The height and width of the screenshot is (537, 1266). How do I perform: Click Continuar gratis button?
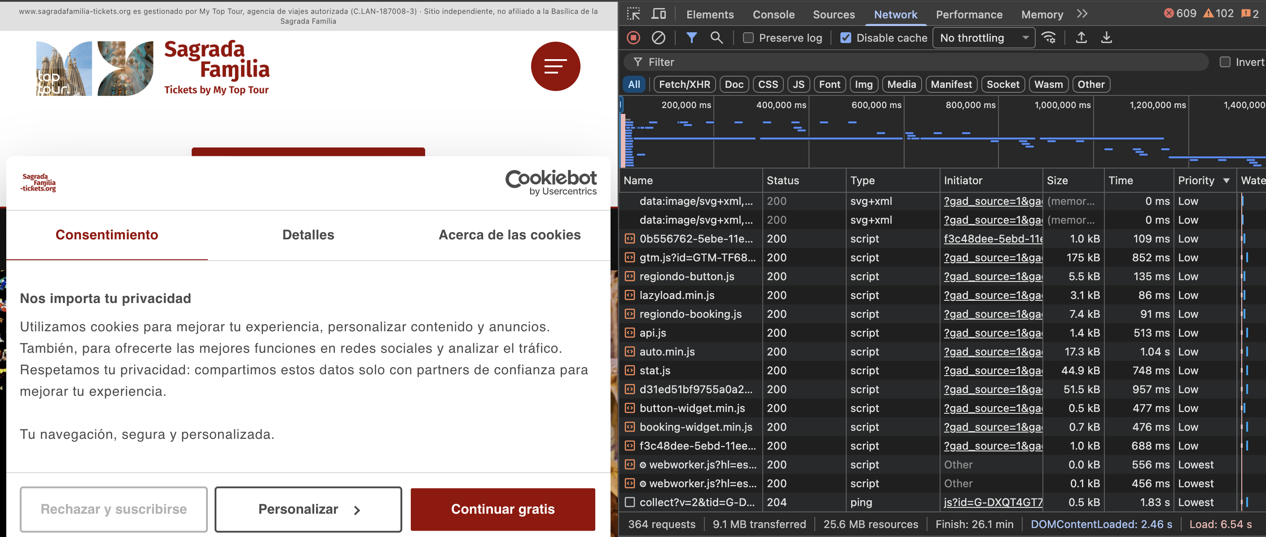pyautogui.click(x=503, y=510)
